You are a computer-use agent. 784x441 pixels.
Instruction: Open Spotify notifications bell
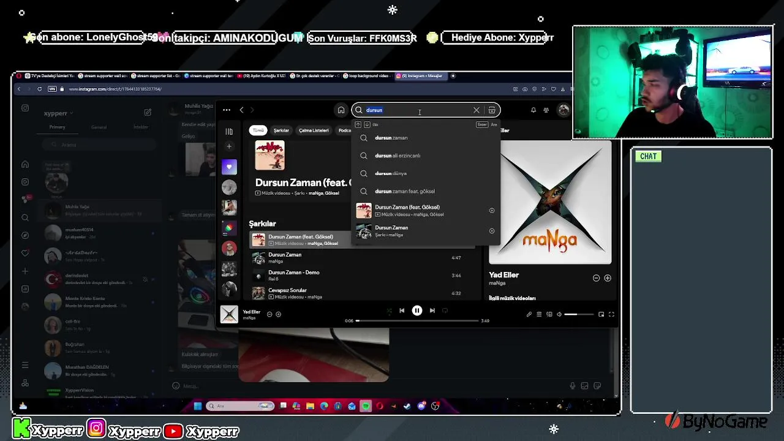pyautogui.click(x=533, y=110)
